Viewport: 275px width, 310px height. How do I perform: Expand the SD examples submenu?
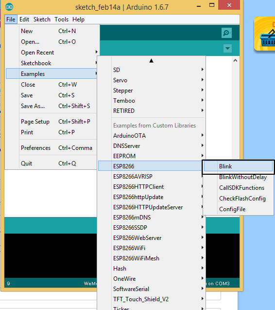pyautogui.click(x=152, y=70)
